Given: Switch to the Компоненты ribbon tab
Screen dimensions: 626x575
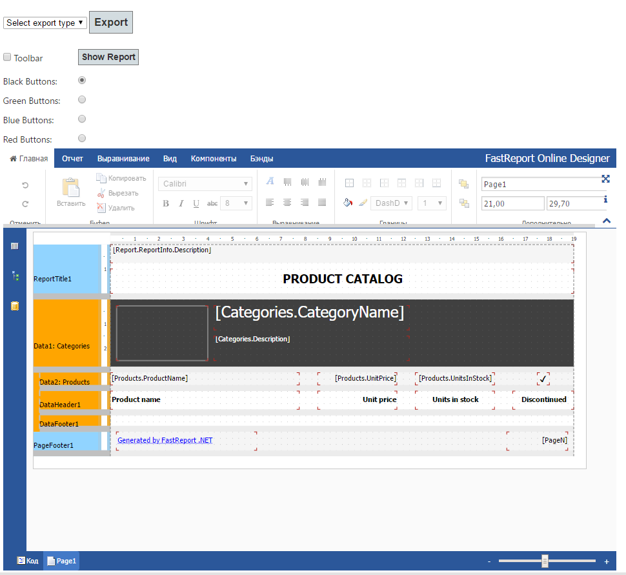Looking at the screenshot, I should point(213,159).
